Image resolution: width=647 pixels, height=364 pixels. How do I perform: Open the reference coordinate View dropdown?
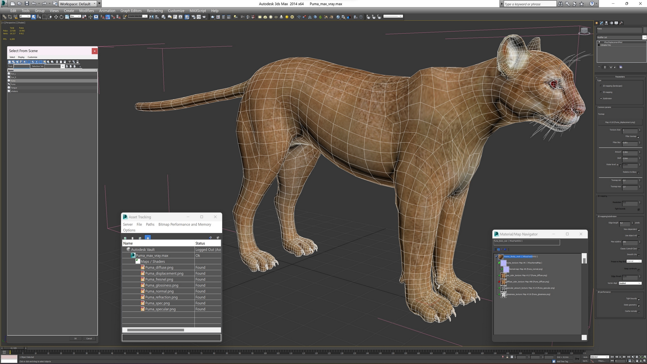pyautogui.click(x=75, y=16)
